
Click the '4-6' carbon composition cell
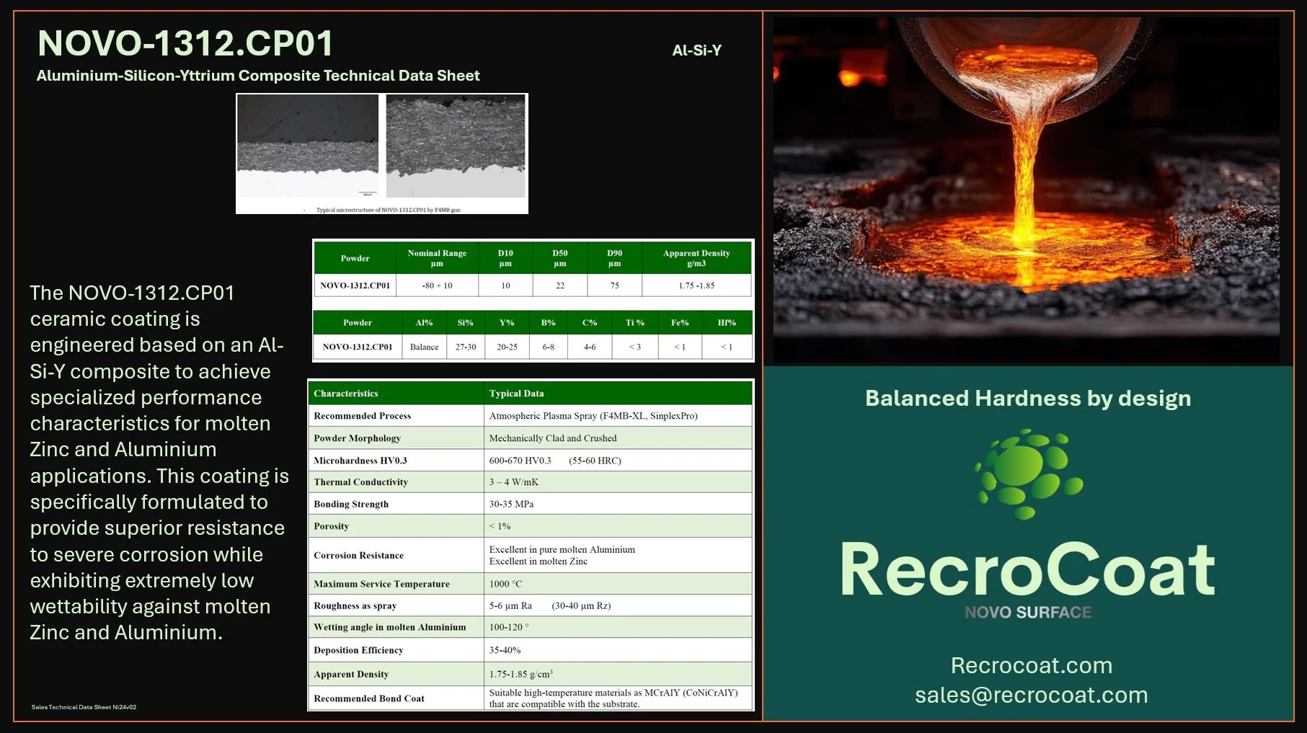[590, 347]
